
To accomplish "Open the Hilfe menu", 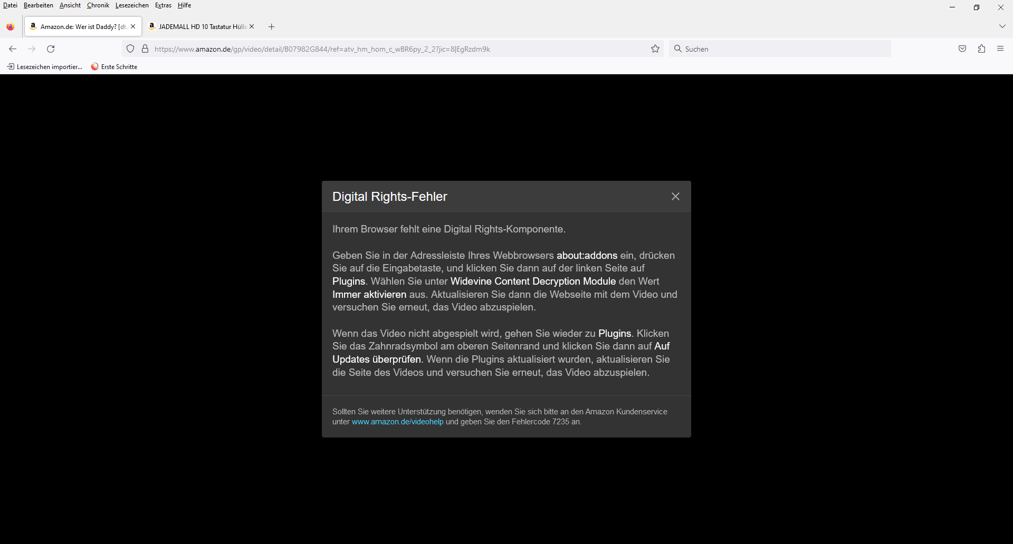I will tap(184, 5).
